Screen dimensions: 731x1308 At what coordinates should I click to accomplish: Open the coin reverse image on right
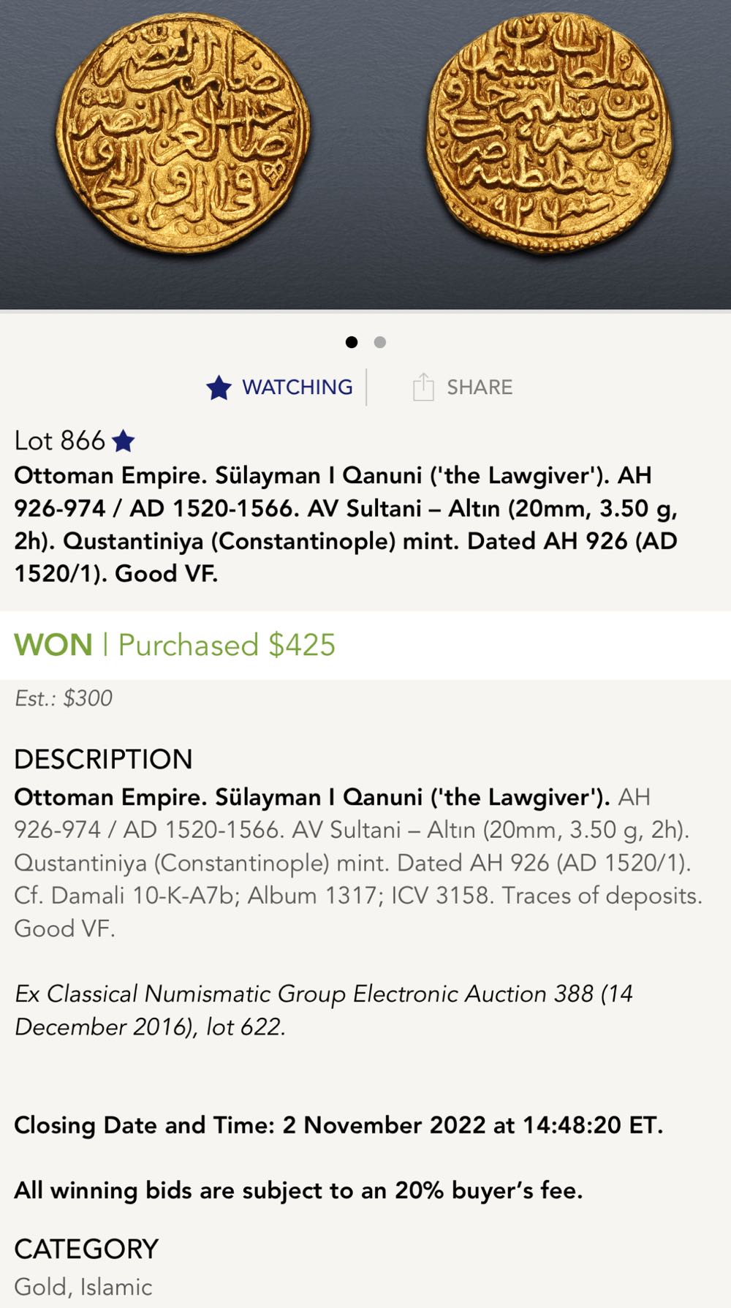[549, 132]
